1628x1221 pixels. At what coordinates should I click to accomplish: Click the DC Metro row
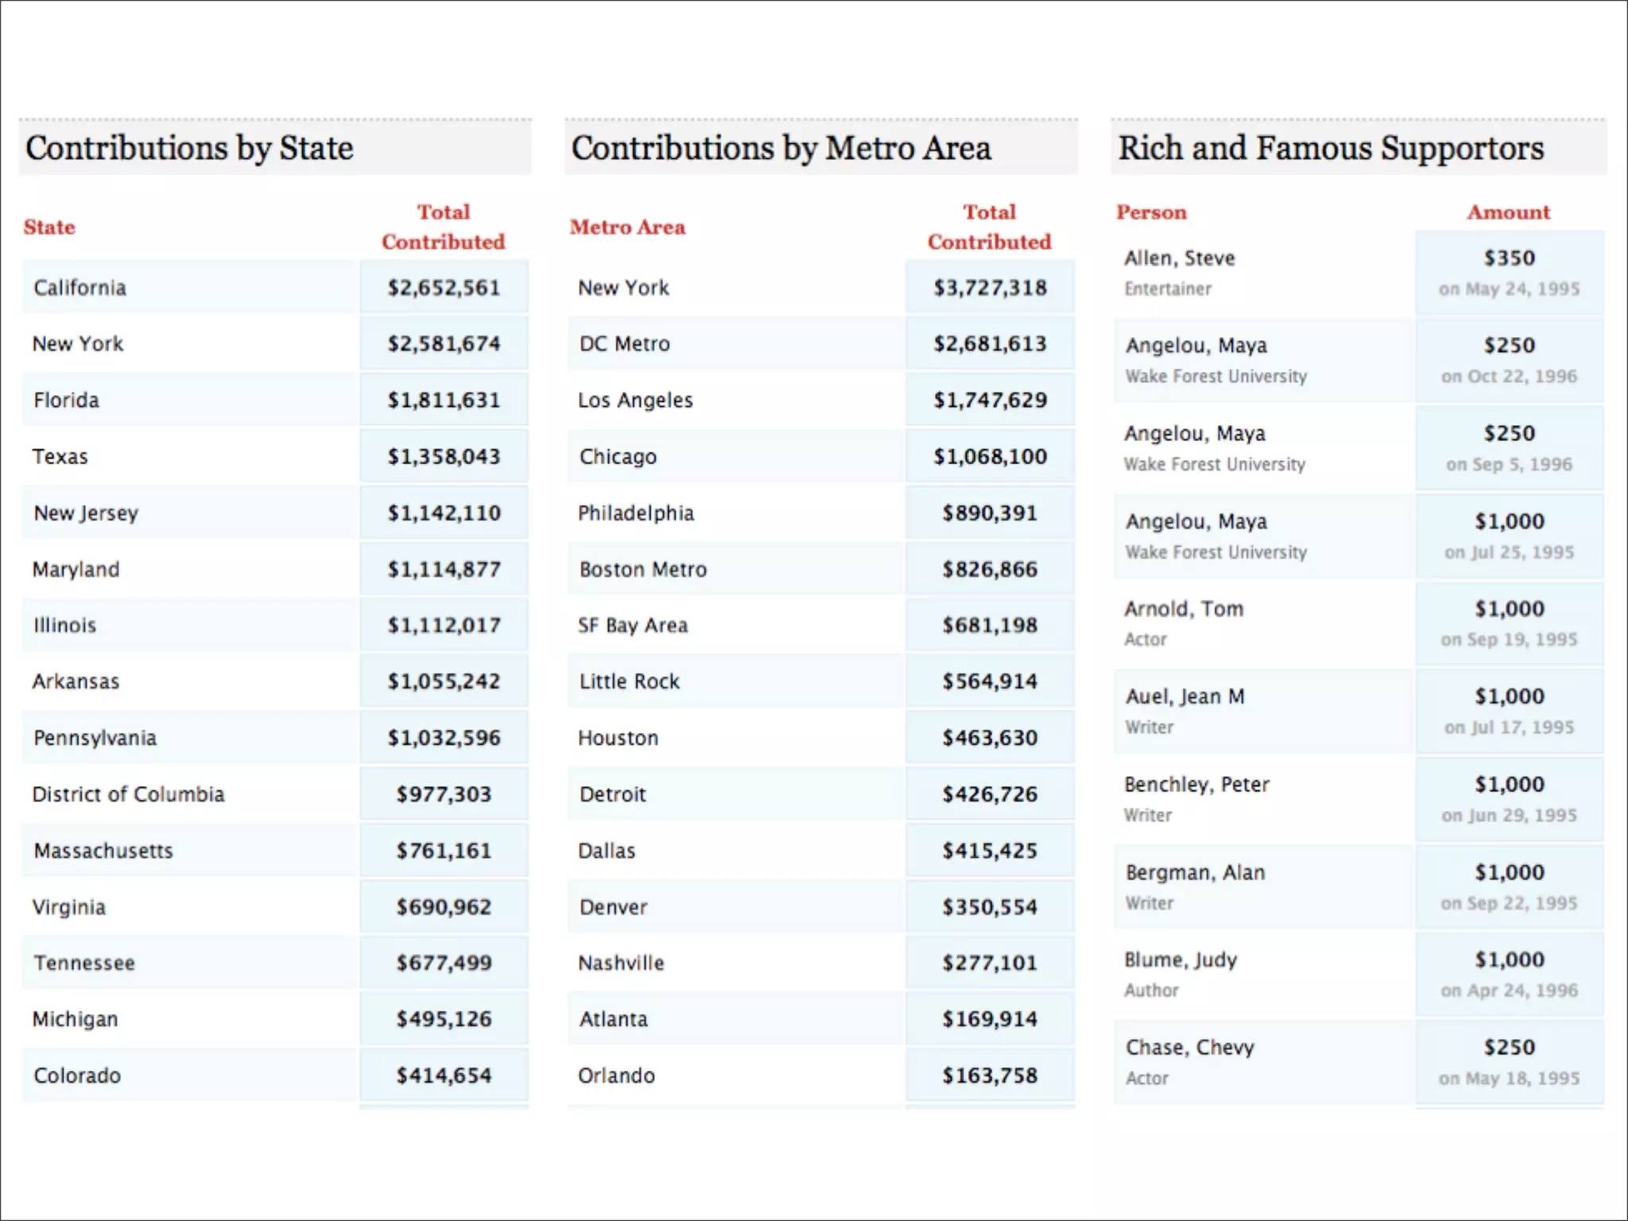[x=821, y=343]
